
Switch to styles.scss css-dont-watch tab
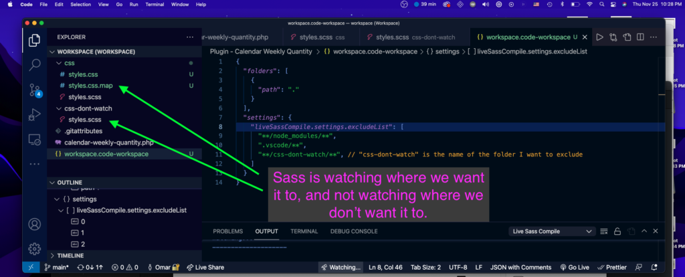point(415,37)
